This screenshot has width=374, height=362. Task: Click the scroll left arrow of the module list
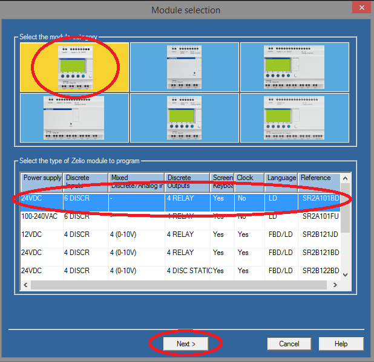pos(25,285)
